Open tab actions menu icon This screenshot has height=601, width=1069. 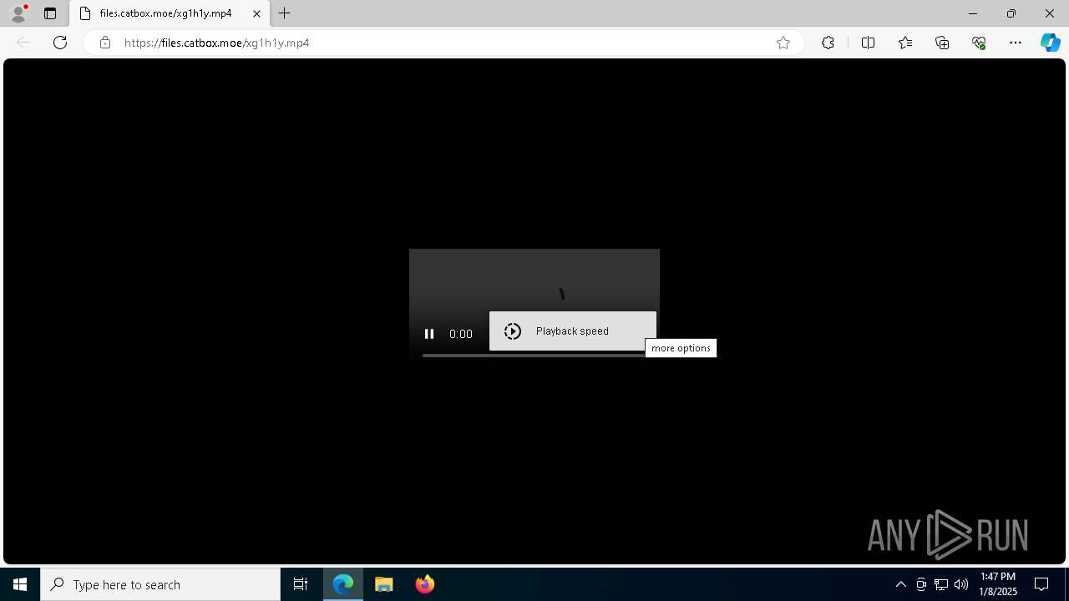click(50, 13)
